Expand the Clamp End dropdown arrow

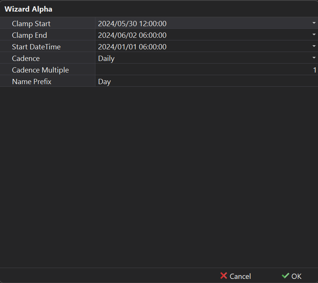click(x=314, y=35)
